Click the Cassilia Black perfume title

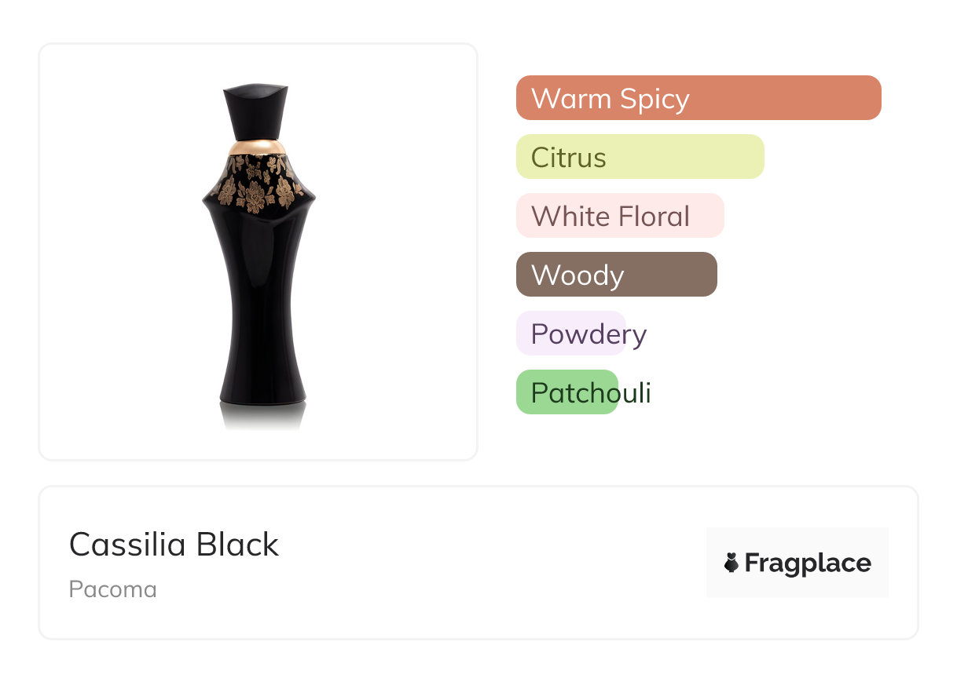point(174,545)
